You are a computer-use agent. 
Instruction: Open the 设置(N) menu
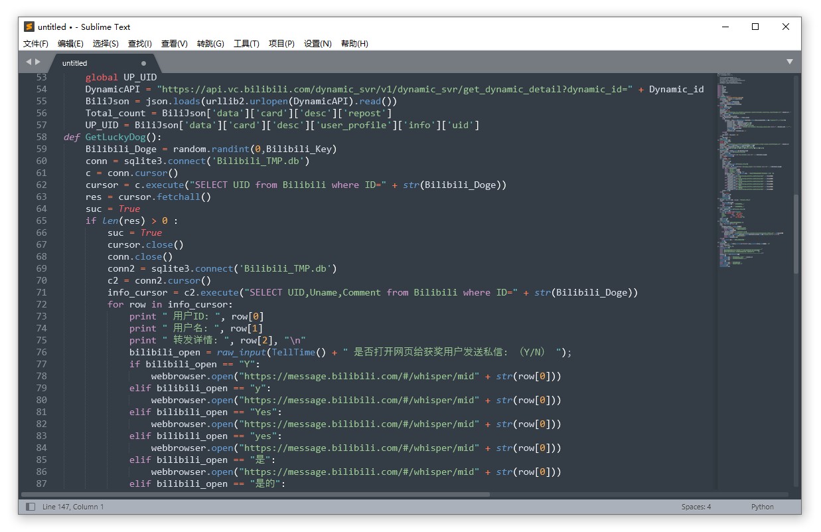tap(318, 44)
